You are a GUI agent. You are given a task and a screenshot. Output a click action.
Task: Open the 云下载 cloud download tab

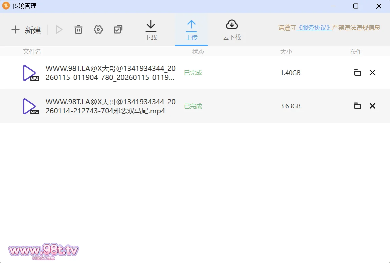[232, 30]
